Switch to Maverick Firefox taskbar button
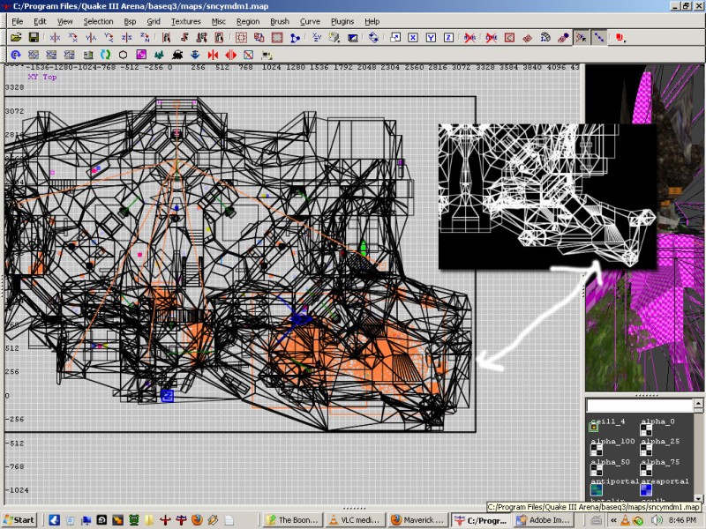The height and width of the screenshot is (529, 706). click(x=418, y=520)
